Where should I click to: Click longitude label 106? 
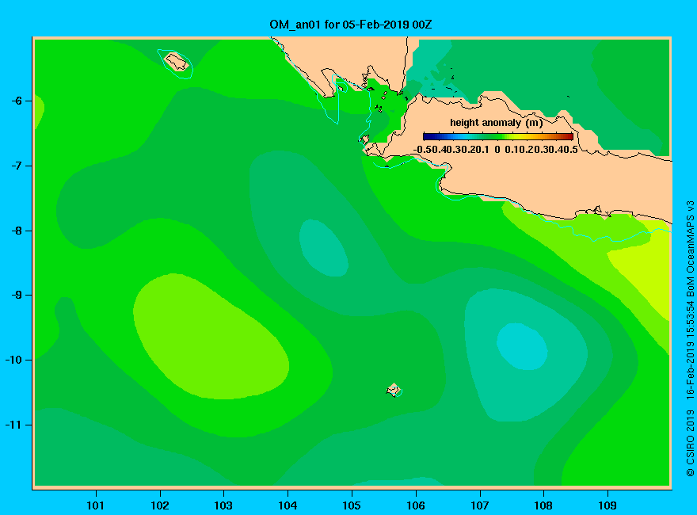pos(416,505)
